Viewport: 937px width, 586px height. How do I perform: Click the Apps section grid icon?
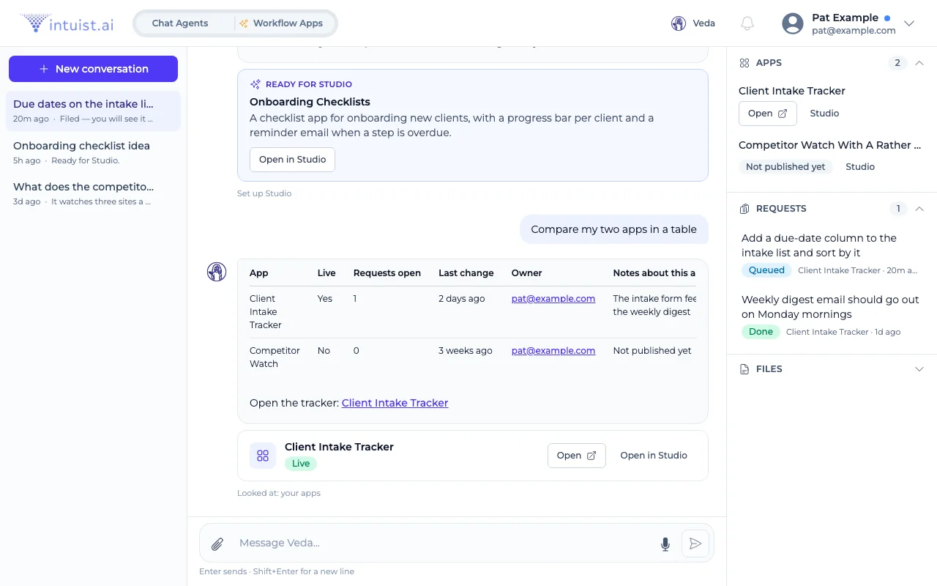pyautogui.click(x=744, y=63)
